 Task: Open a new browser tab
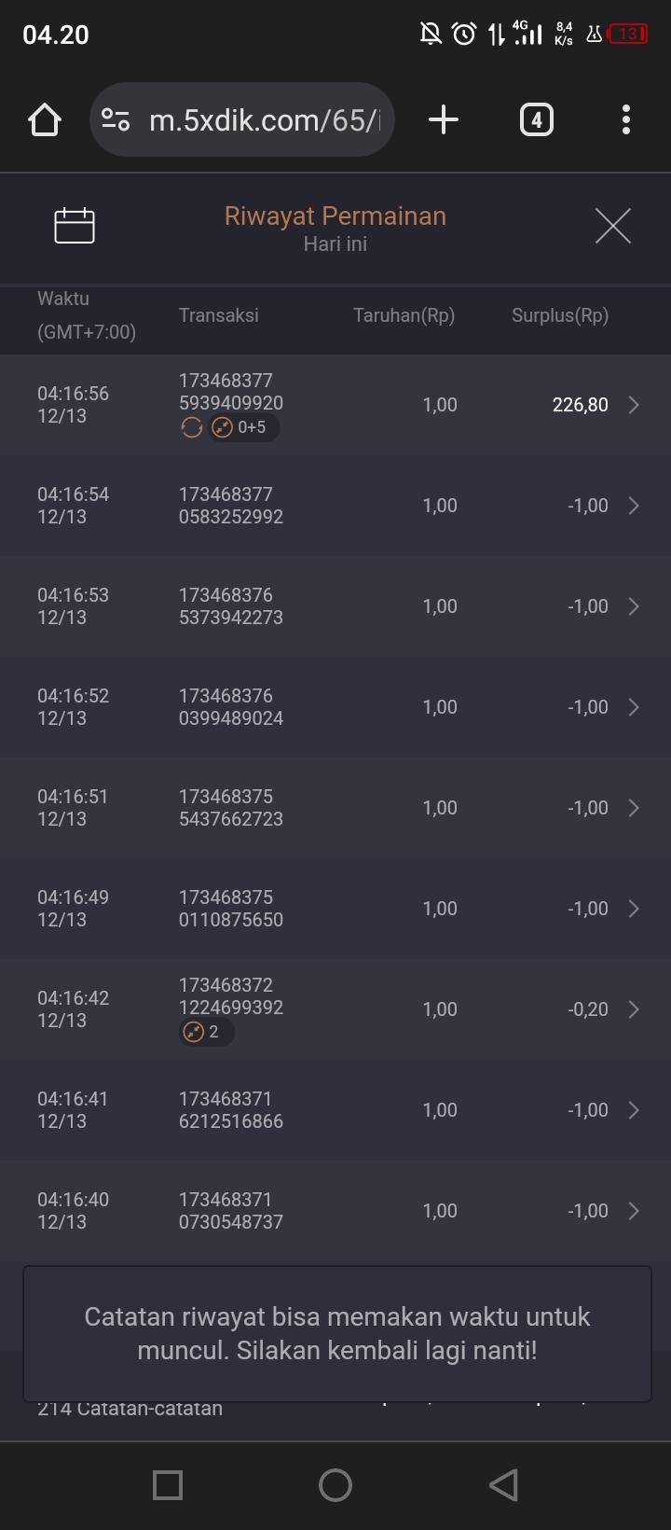pos(444,120)
